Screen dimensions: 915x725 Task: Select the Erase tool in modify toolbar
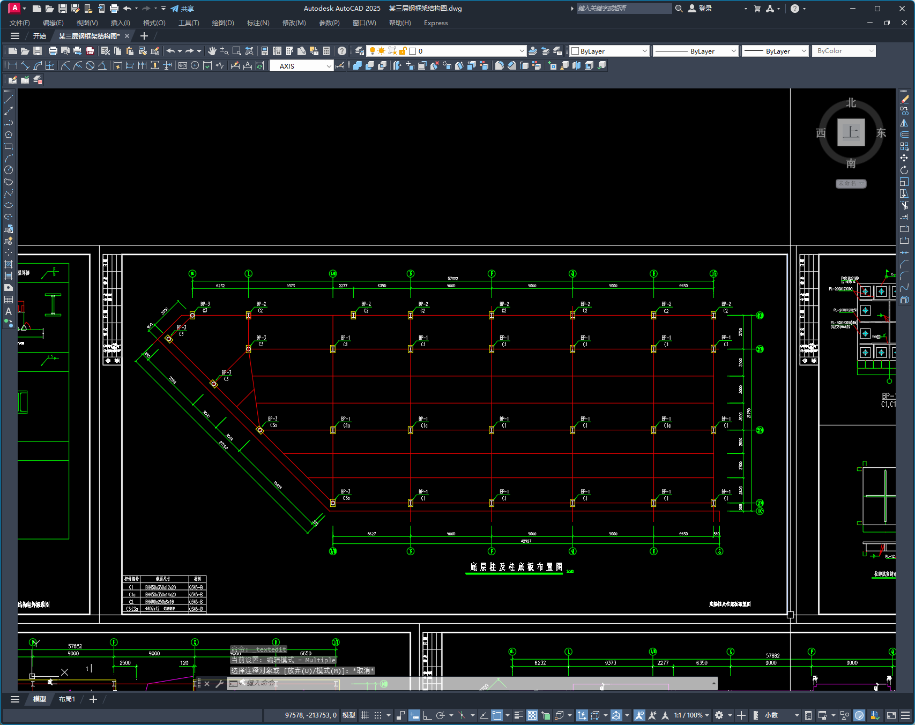click(x=904, y=99)
